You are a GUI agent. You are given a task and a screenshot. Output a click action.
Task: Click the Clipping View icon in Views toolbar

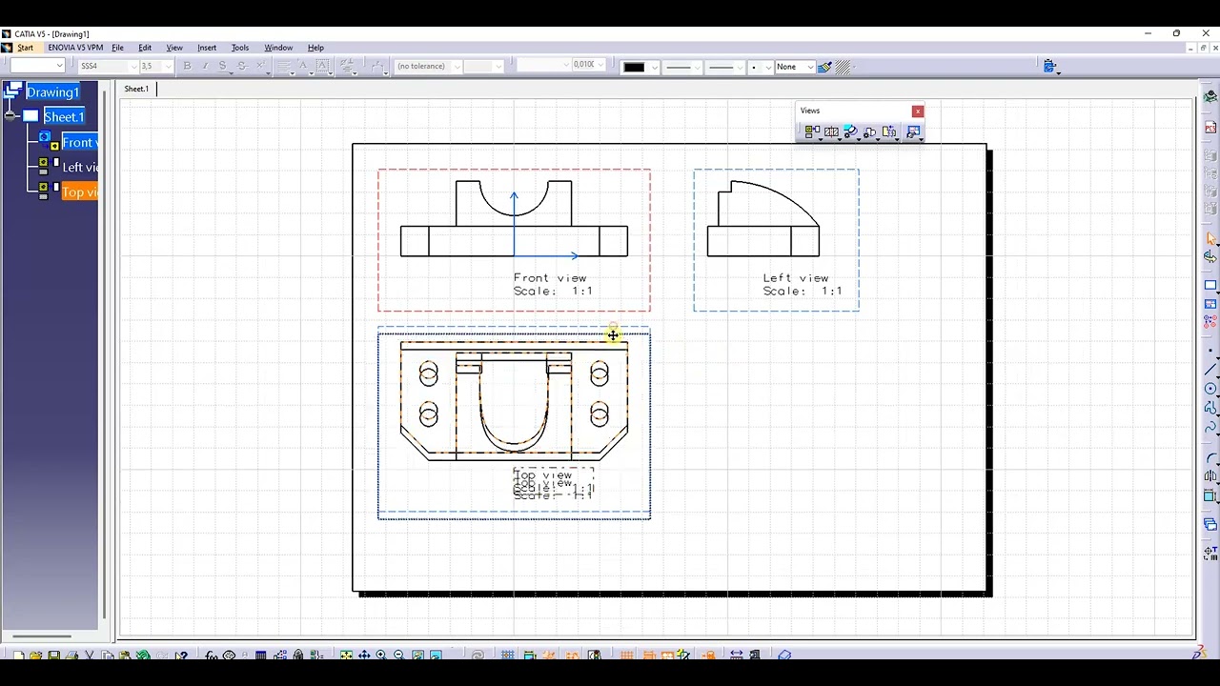click(x=869, y=132)
